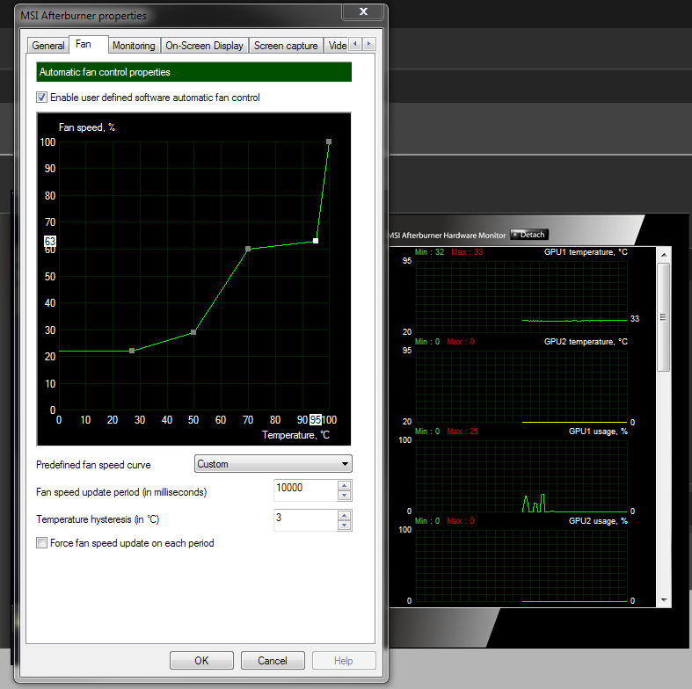
Task: Click the Automatic fan control properties header
Action: 193,72
